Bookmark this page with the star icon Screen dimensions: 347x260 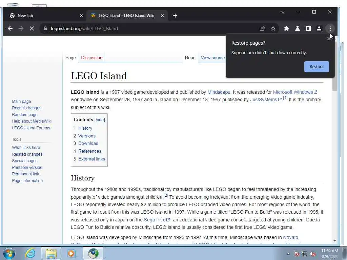point(273,28)
